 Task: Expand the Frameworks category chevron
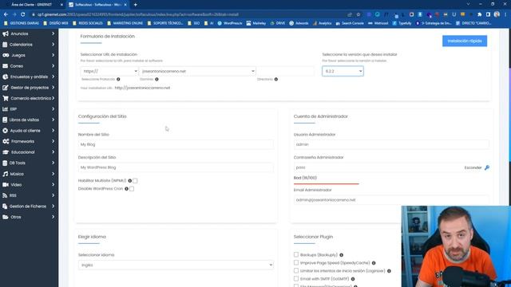pyautogui.click(x=53, y=141)
